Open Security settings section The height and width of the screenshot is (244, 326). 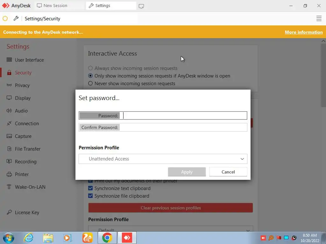click(23, 73)
